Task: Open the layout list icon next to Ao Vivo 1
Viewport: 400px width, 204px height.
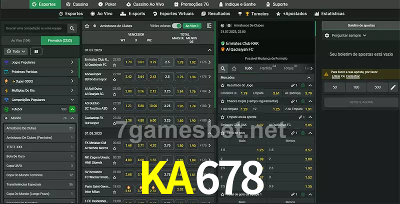Action: pyautogui.click(x=209, y=26)
